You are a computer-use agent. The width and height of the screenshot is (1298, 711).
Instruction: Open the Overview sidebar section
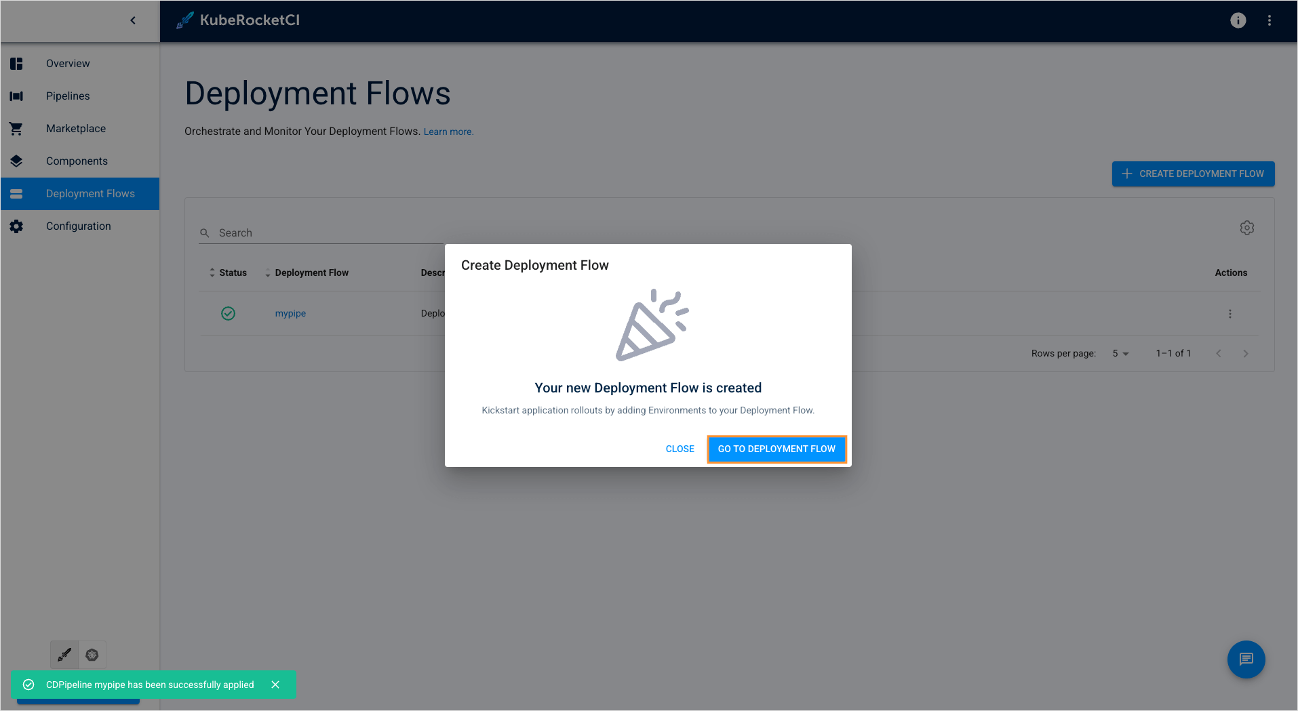67,63
